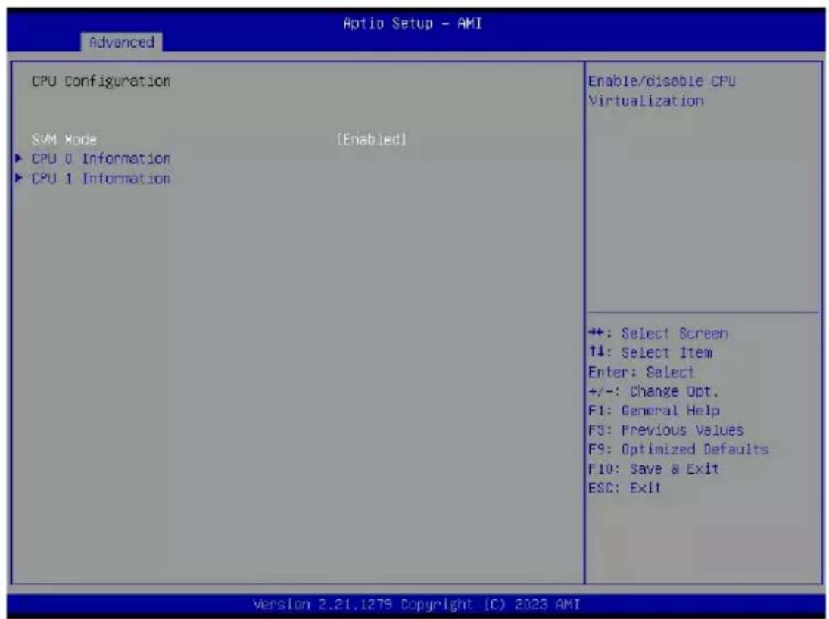Click the Select Item key hint
This screenshot has height=619, width=829.
650,353
